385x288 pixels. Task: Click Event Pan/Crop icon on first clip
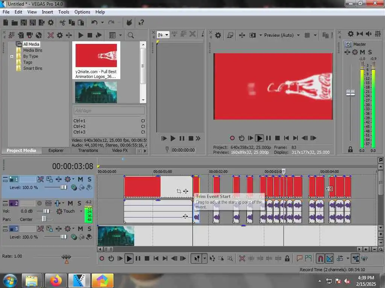[179, 191]
